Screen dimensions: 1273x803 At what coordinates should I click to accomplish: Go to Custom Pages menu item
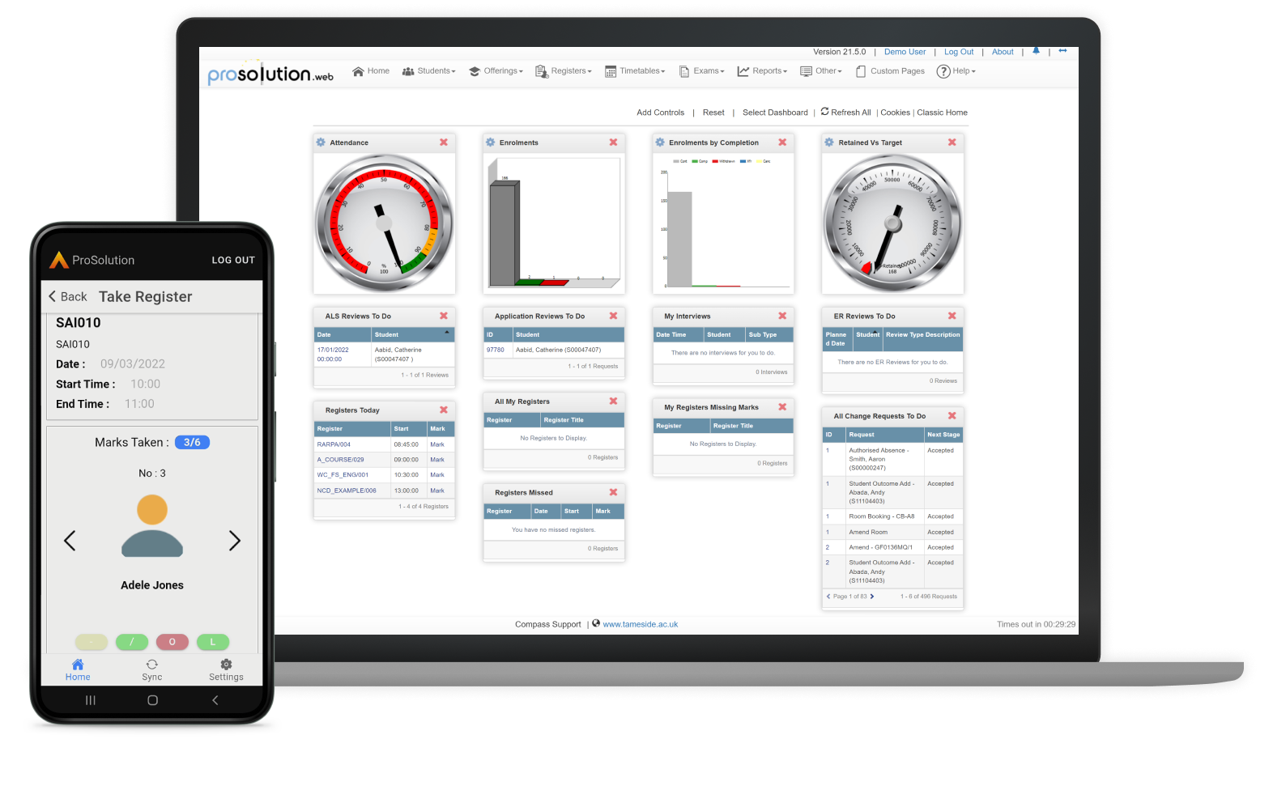pos(890,71)
